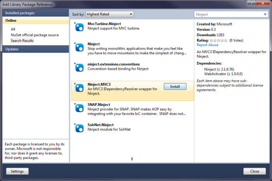Click 'Convention-based binding for Ninject' description
This screenshot has width=272, height=181.
(118, 69)
